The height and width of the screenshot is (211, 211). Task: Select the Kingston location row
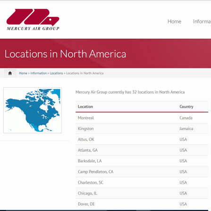click(x=142, y=128)
